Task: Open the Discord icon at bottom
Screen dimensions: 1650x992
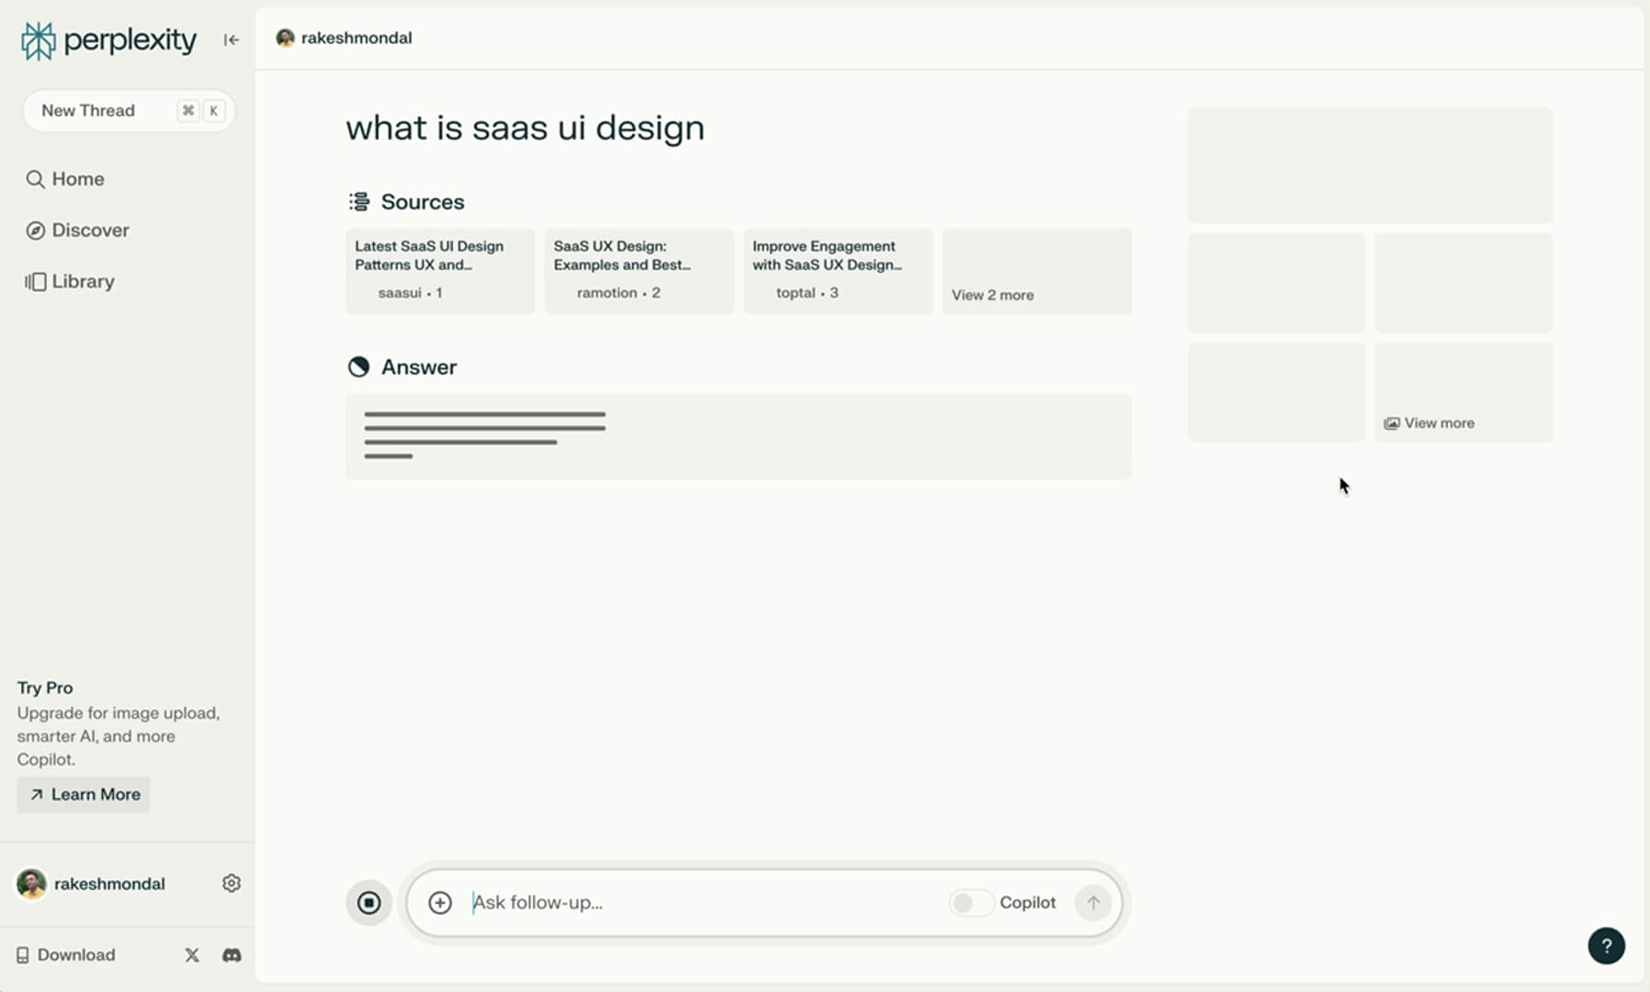Action: (x=231, y=955)
